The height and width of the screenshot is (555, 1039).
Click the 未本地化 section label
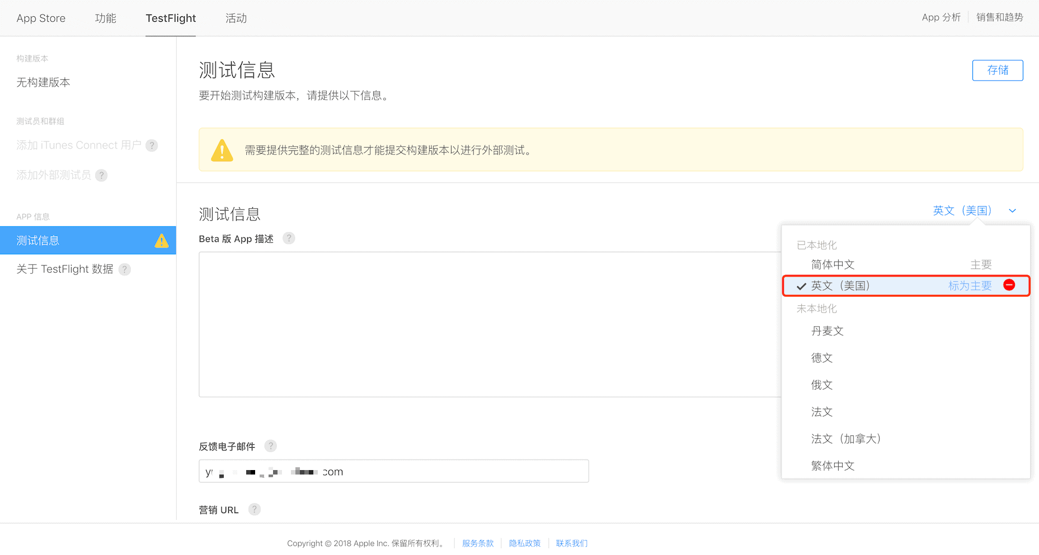click(816, 309)
